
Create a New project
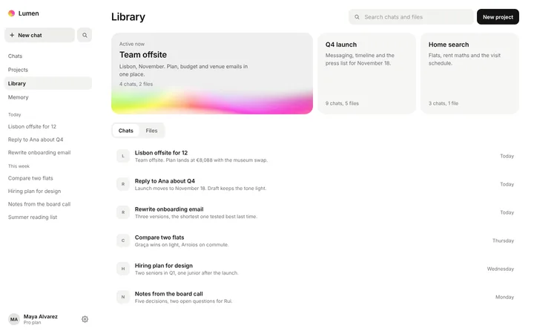[498, 17]
